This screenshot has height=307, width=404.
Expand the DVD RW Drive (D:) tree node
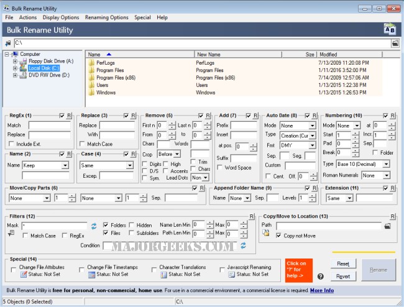[16, 75]
